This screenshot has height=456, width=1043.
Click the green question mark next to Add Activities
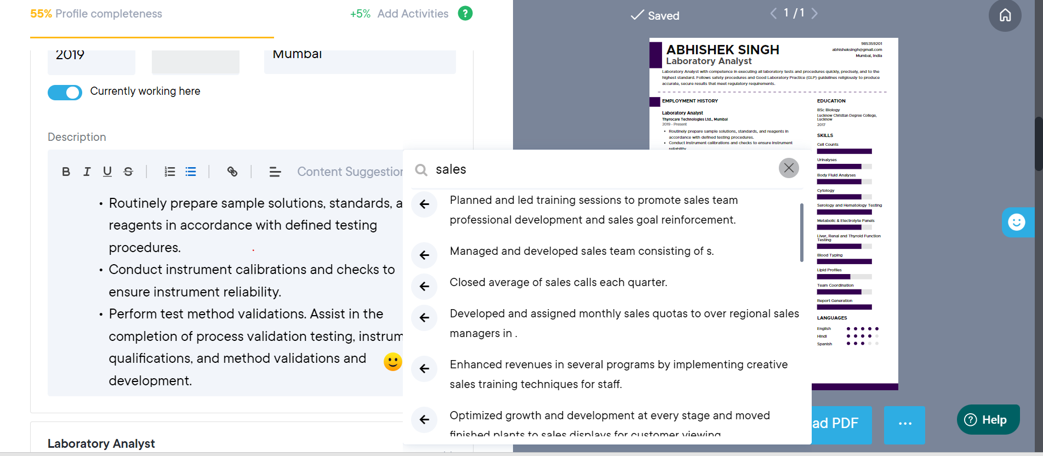[465, 13]
